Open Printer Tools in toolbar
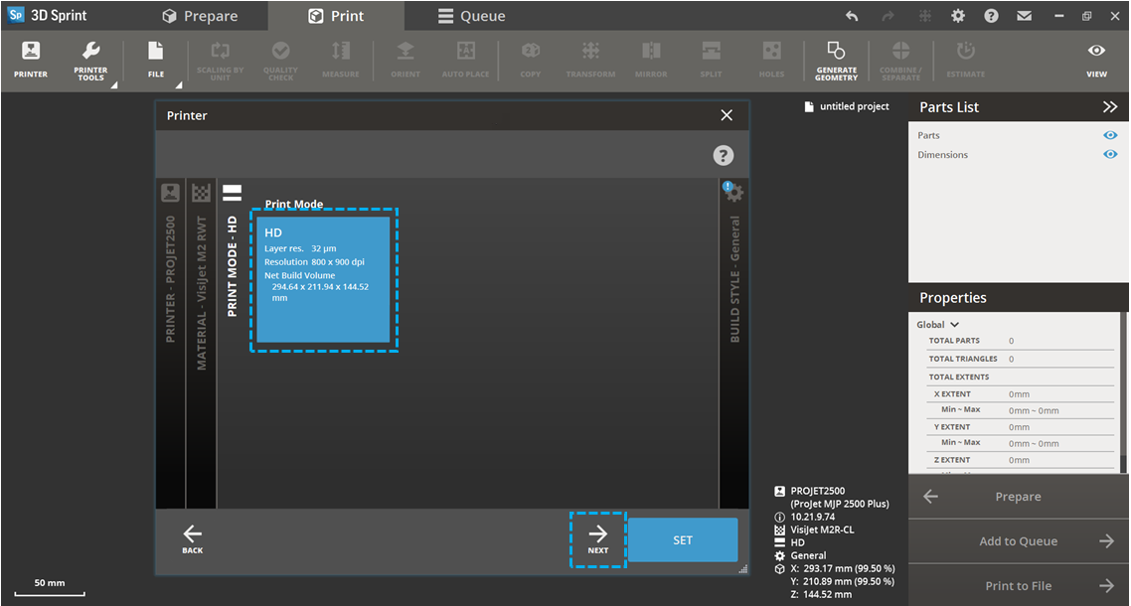Screen dimensions: 1131x606 click(x=90, y=60)
